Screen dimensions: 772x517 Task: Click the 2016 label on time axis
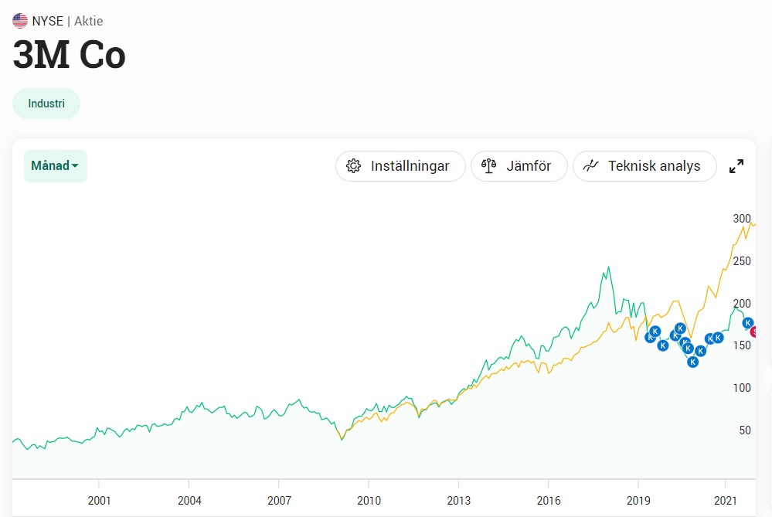pyautogui.click(x=549, y=501)
